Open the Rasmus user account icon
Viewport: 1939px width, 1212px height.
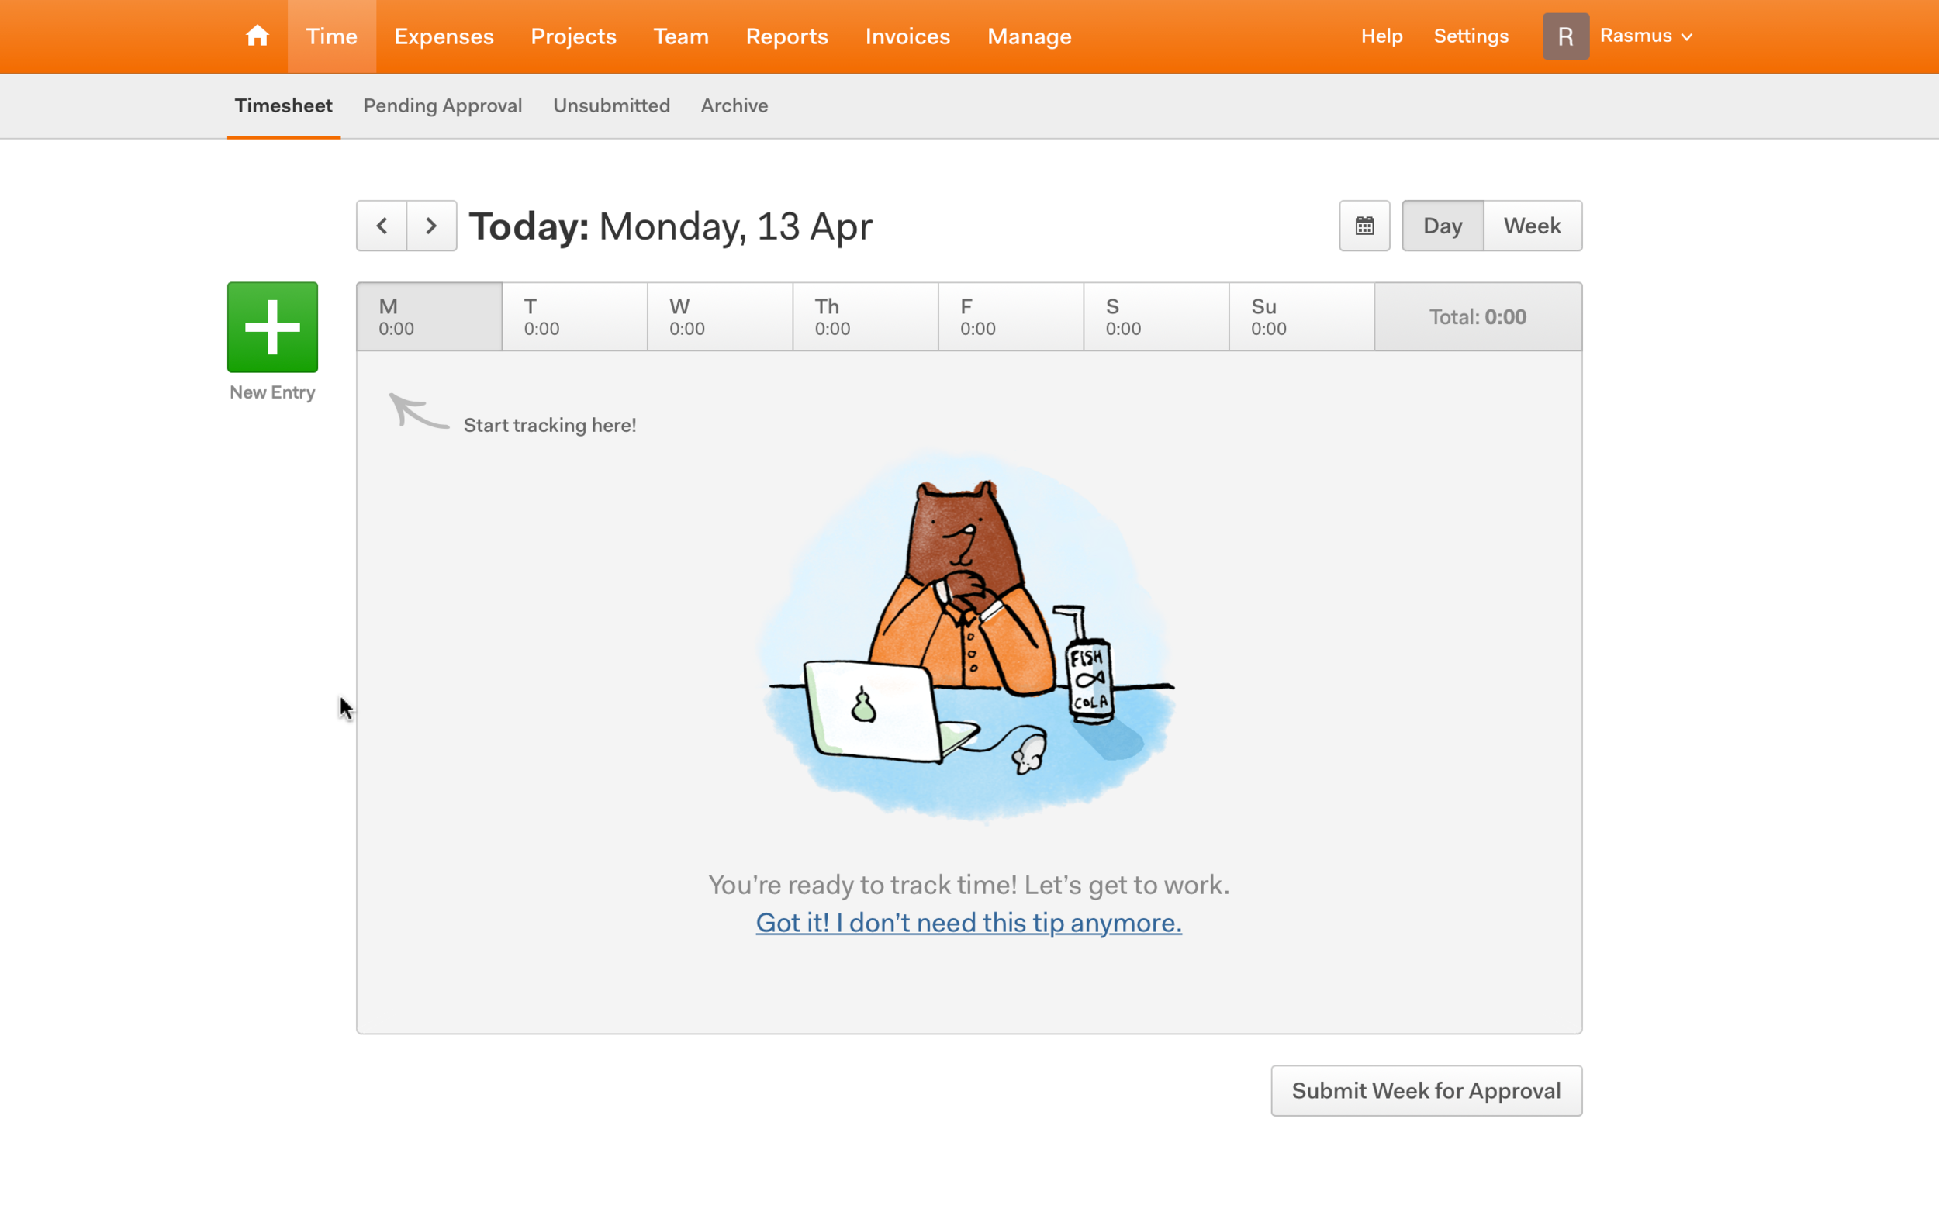point(1565,36)
